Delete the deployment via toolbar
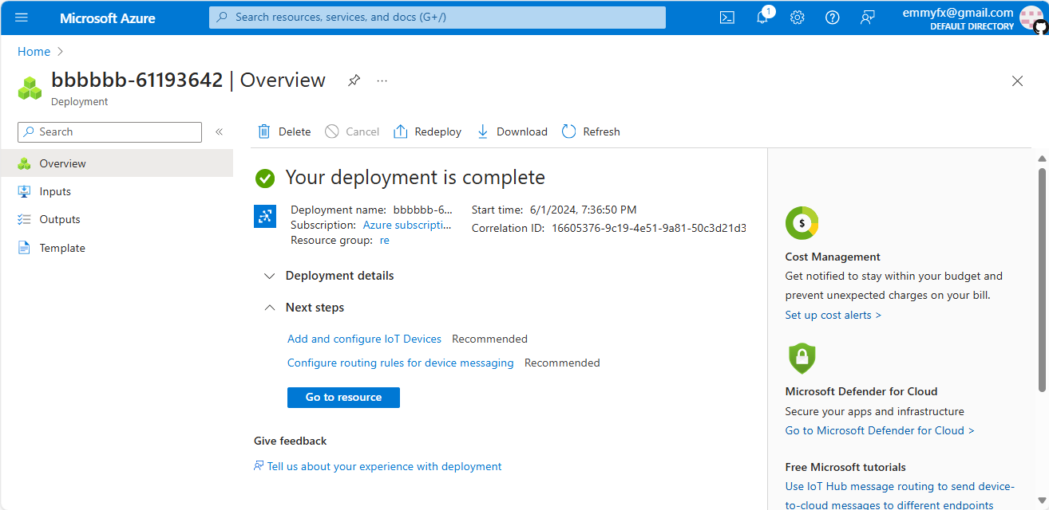The width and height of the screenshot is (1049, 510). pyautogui.click(x=284, y=132)
